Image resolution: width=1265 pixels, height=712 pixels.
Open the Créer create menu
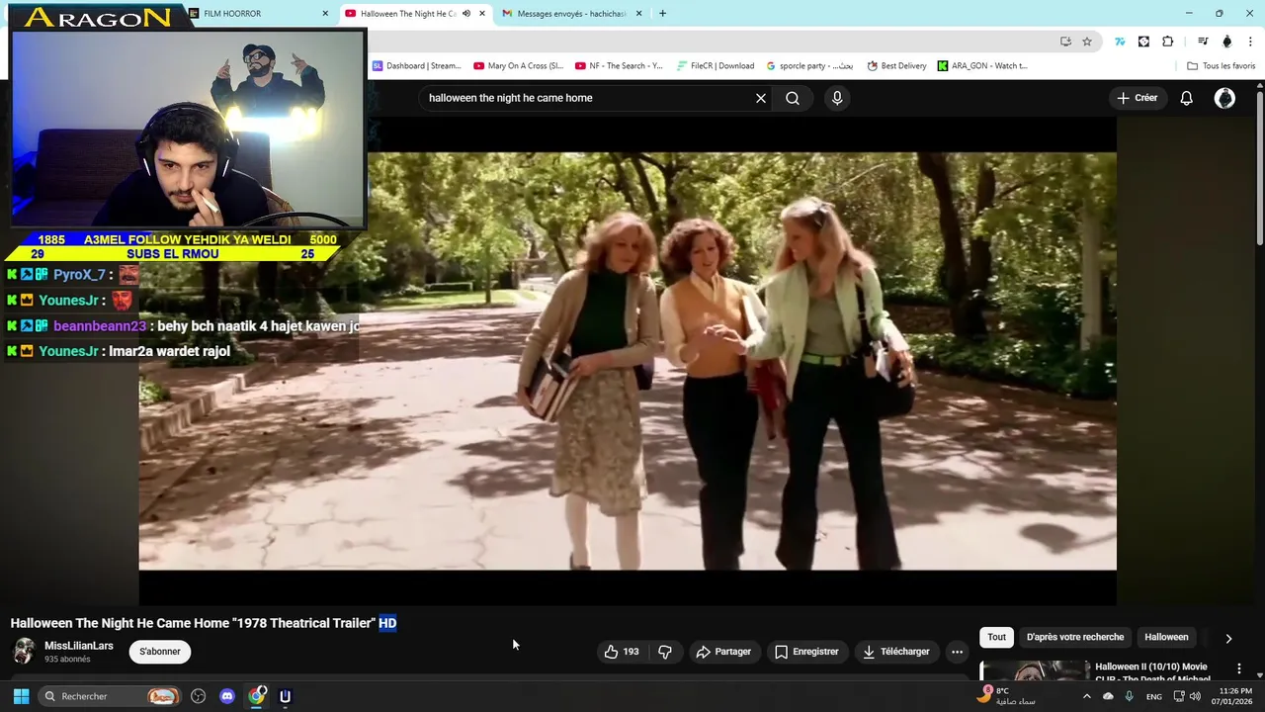1138,98
